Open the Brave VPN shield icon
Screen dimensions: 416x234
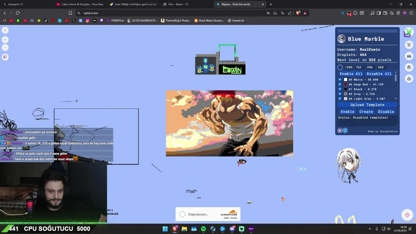(x=398, y=13)
